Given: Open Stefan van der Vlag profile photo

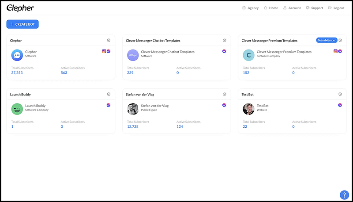Looking at the screenshot, I should point(133,109).
